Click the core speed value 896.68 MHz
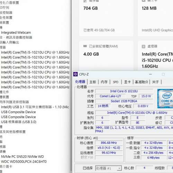The image size is (173, 173). (109, 143)
